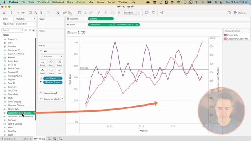Image resolution: width=251 pixels, height=141 pixels.
Task: Open the Standard fit dropdown
Action: (x=131, y=13)
